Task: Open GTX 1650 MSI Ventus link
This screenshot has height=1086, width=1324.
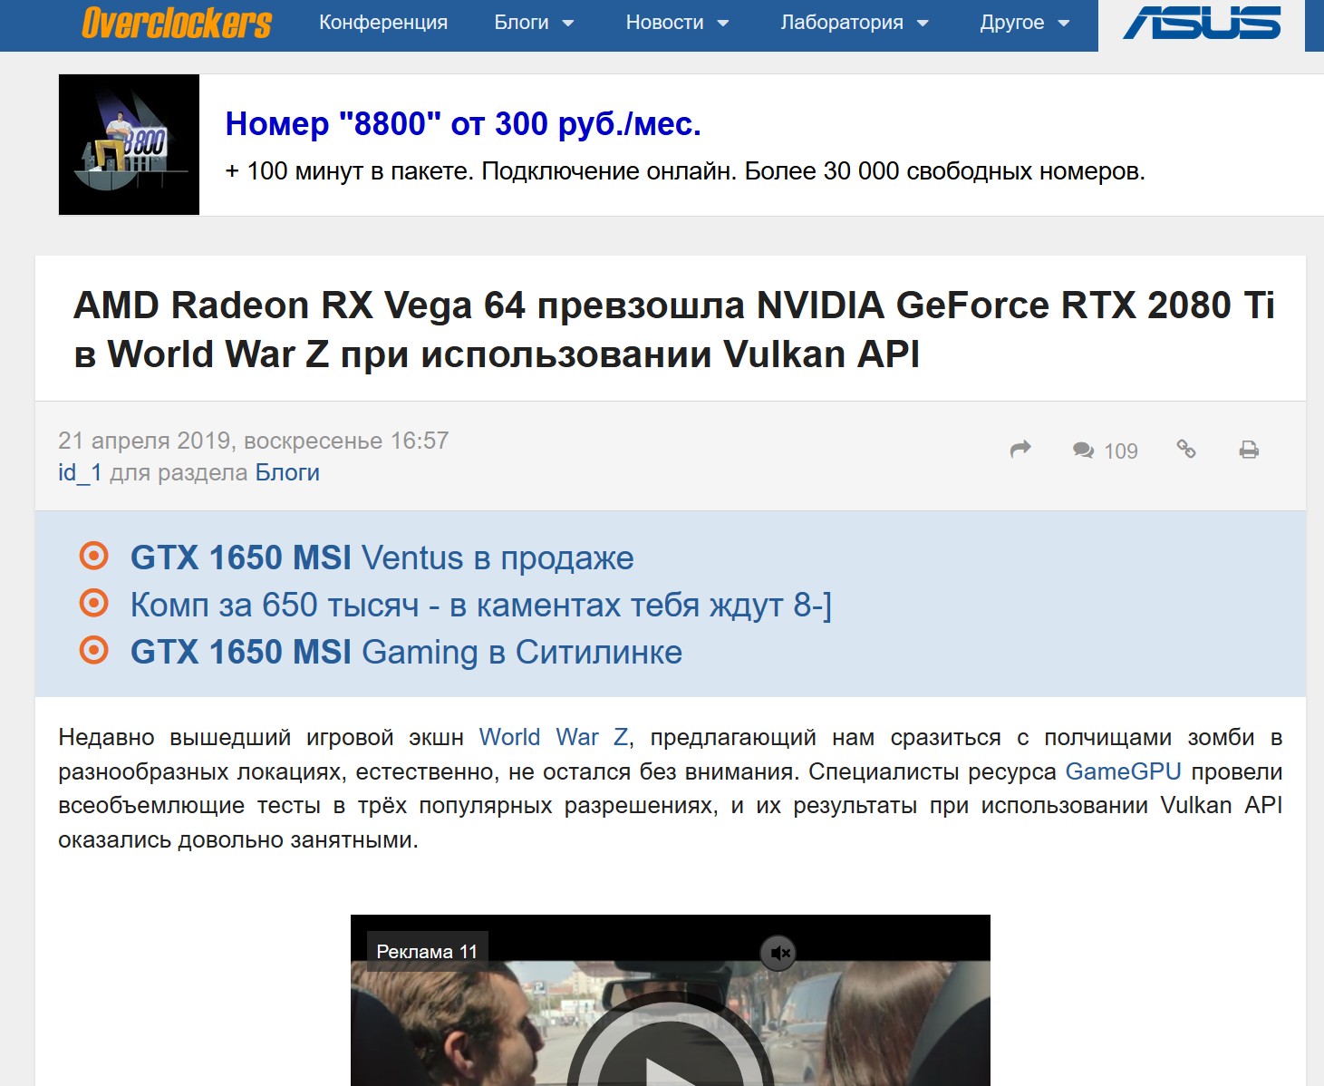Action: point(382,558)
